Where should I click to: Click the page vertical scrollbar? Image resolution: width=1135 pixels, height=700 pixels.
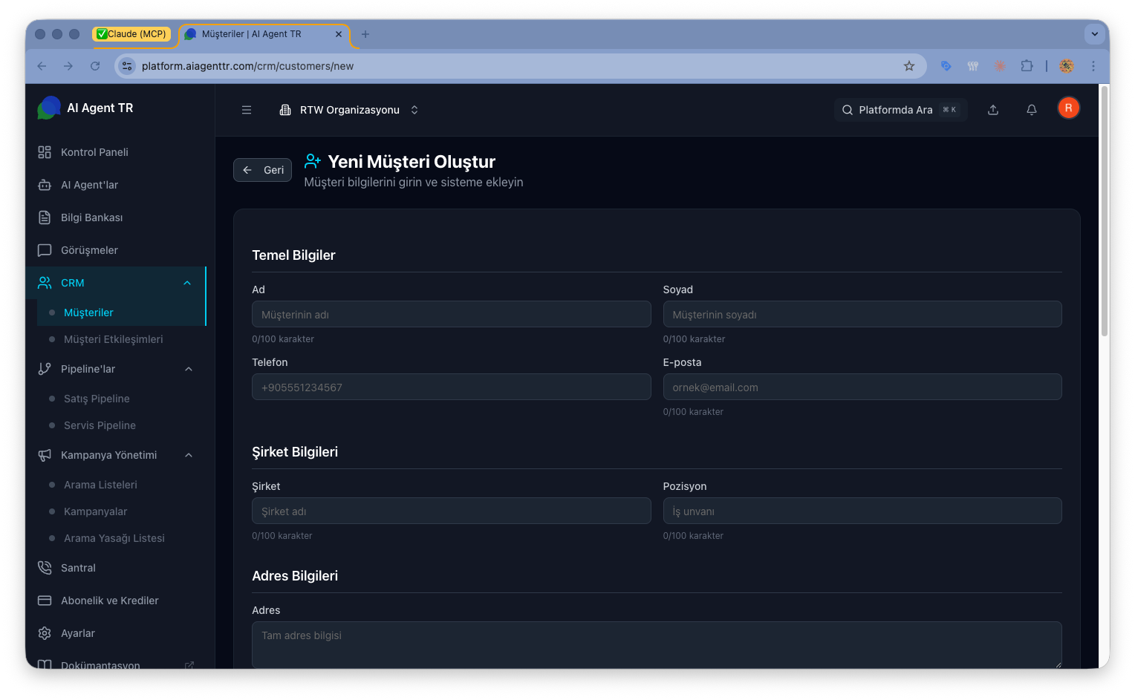[x=1105, y=212]
